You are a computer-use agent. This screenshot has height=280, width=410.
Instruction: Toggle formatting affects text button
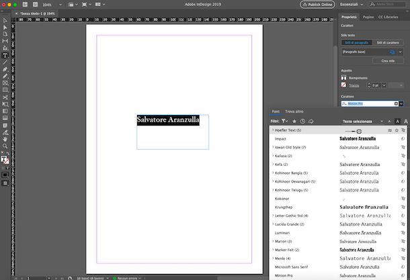tap(7, 168)
